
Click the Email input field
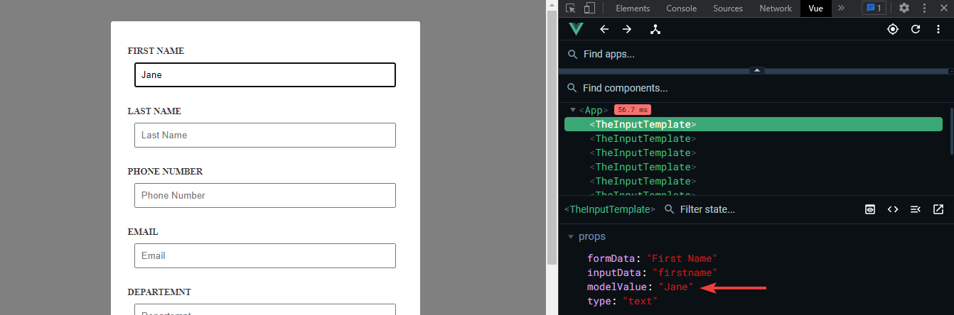265,255
